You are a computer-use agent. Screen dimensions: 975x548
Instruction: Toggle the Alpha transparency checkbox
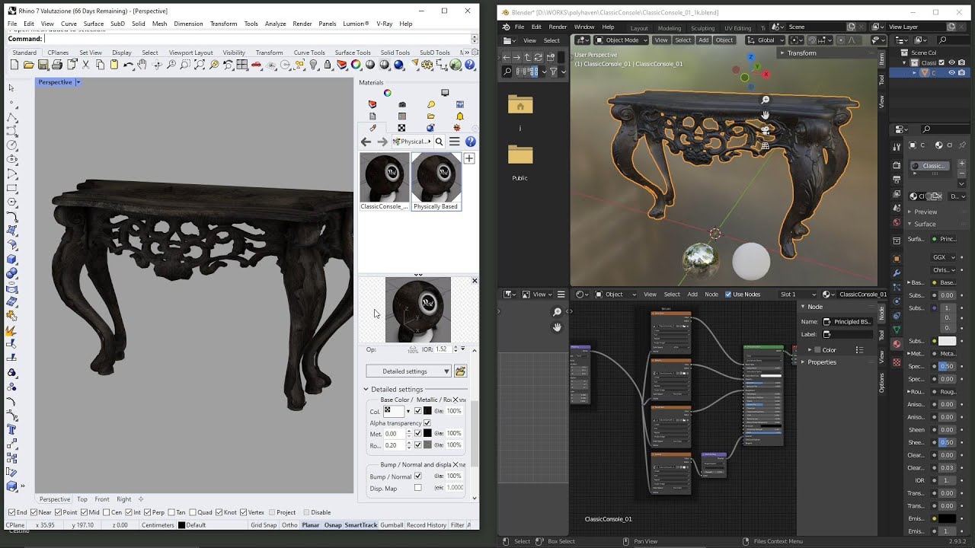[427, 422]
